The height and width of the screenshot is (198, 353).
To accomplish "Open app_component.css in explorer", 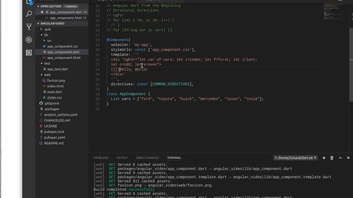I will (x=62, y=46).
